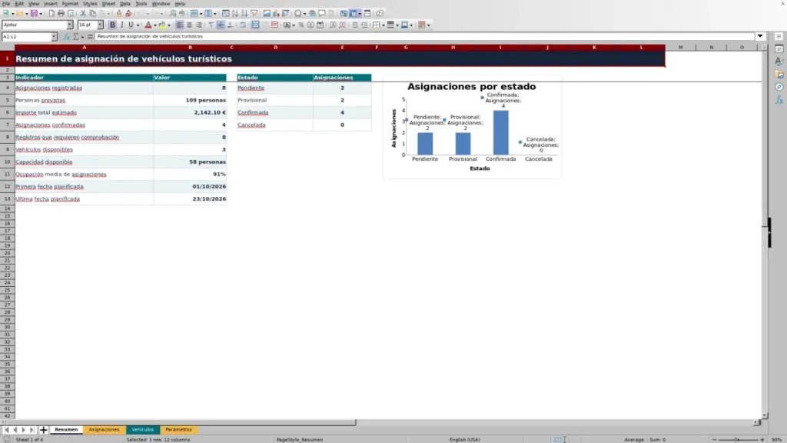Click the formula input line field
This screenshot has width=787, height=443.
pos(424,36)
